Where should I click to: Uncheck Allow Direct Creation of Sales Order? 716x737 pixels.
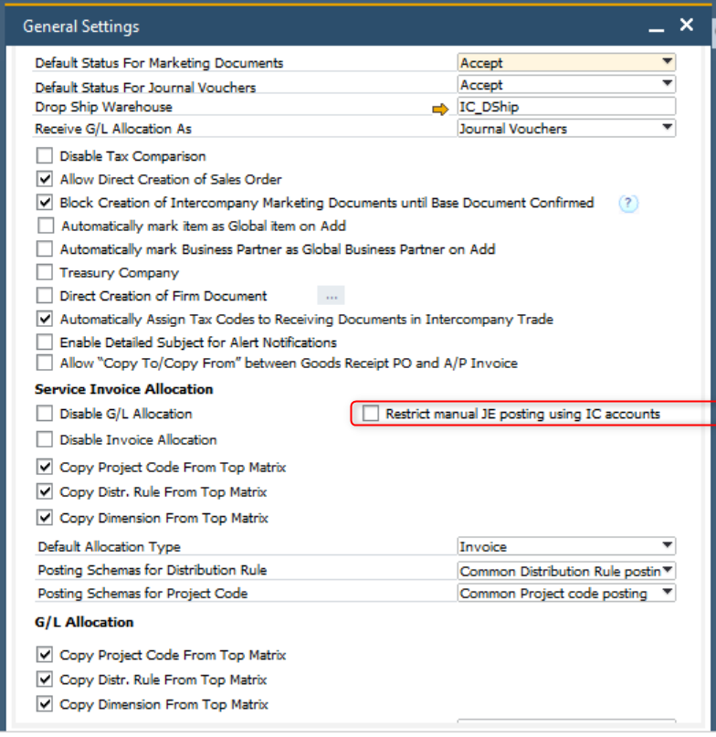[45, 179]
